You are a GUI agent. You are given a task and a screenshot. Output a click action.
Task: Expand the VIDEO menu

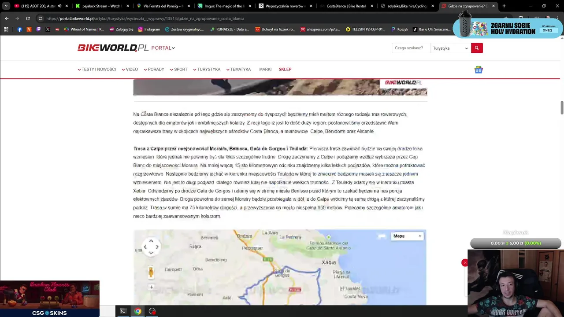[x=130, y=69]
